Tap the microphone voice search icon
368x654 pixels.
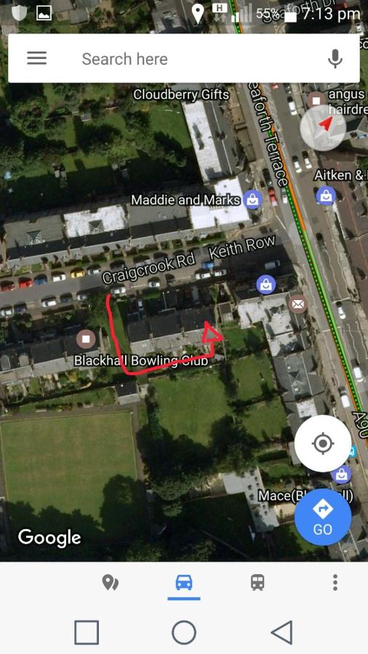(335, 58)
